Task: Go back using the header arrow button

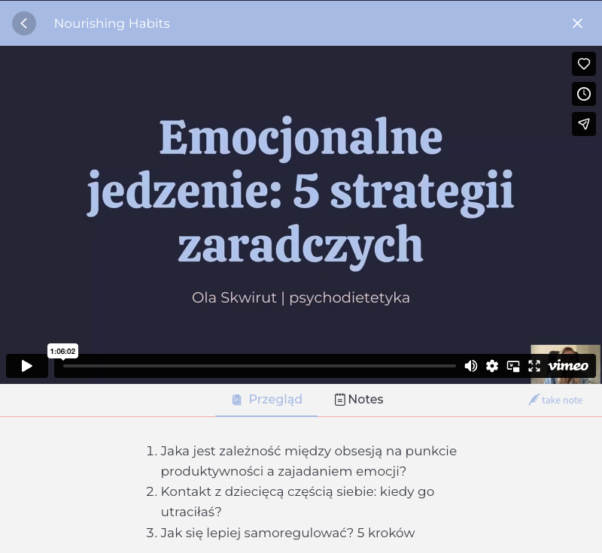Action: pos(24,23)
